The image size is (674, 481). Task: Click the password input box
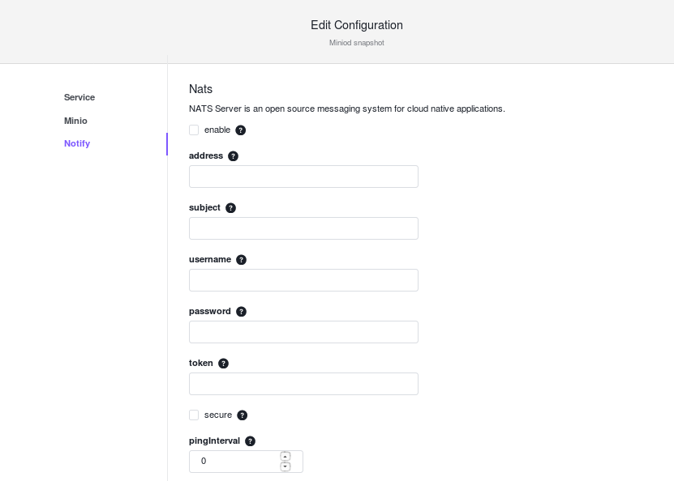coord(303,332)
